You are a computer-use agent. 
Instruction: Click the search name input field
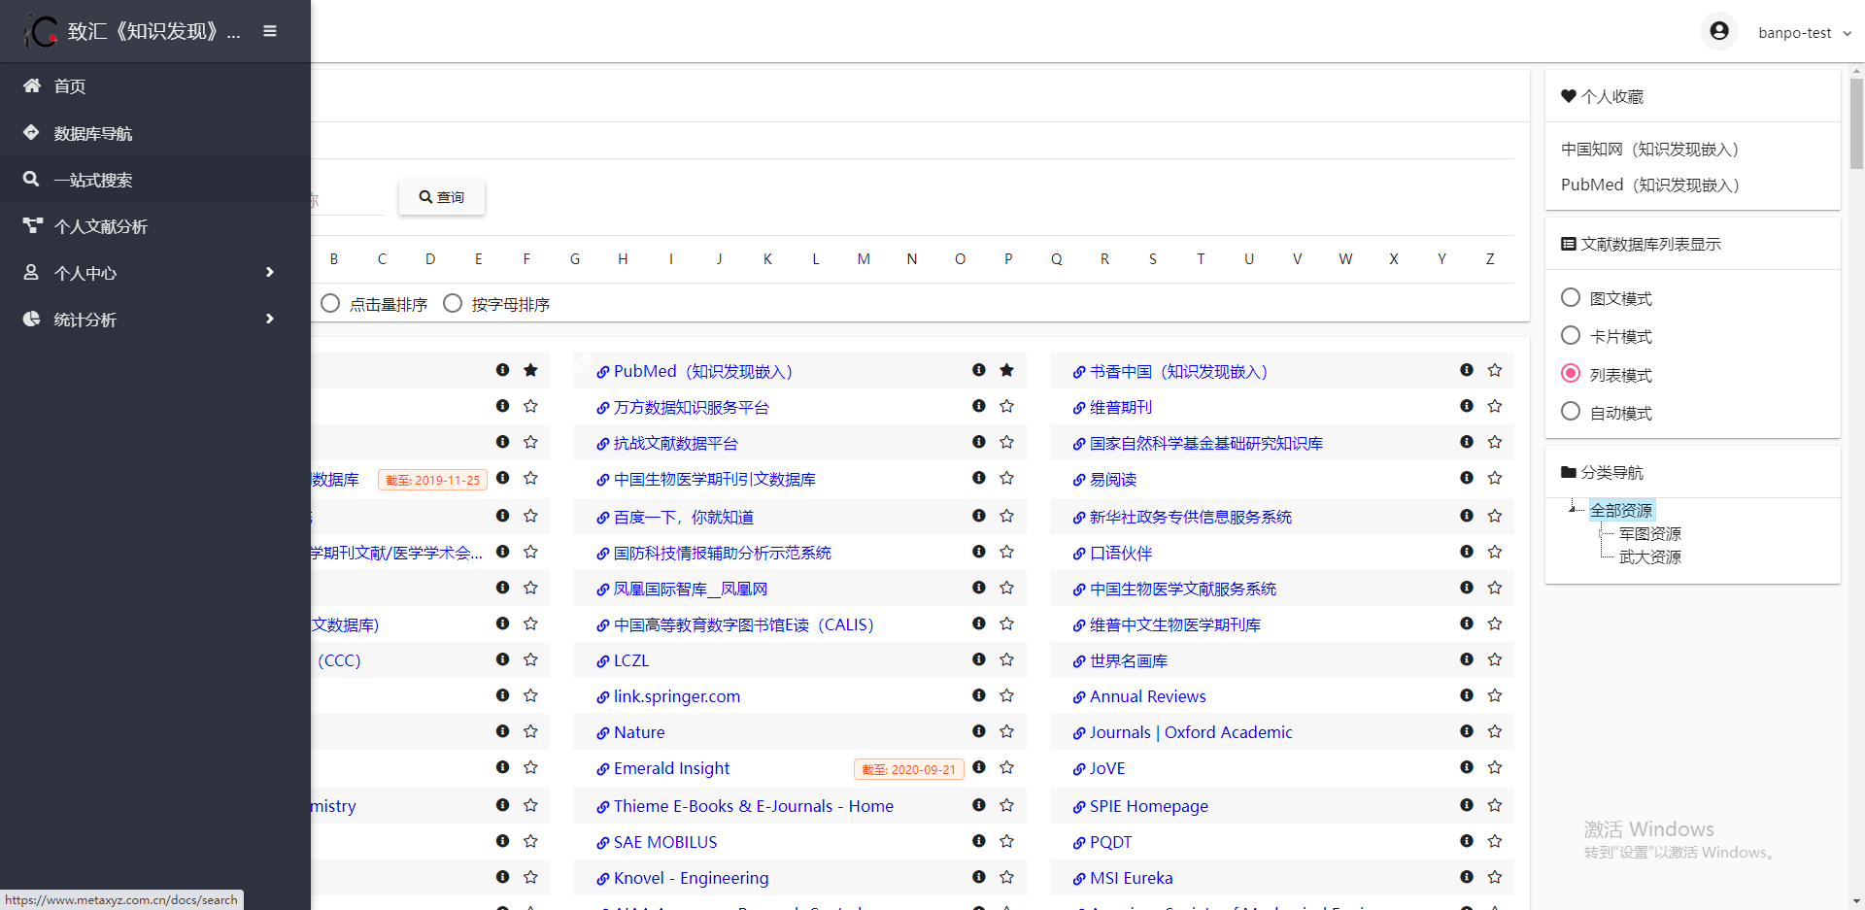[348, 200]
